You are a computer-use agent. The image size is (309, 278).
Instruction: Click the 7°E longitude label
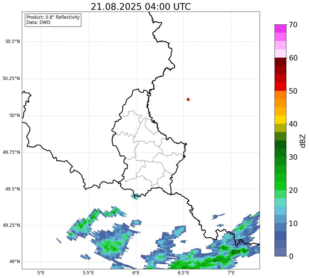pyautogui.click(x=231, y=273)
